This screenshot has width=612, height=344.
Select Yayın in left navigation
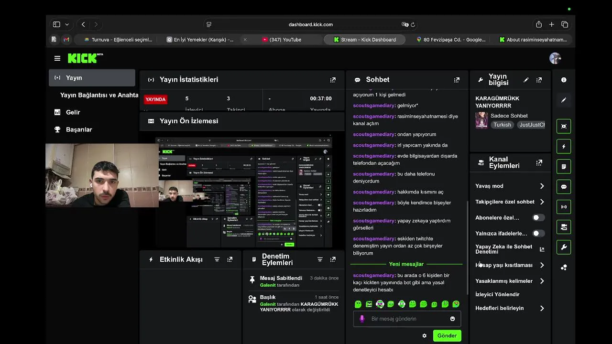92,78
